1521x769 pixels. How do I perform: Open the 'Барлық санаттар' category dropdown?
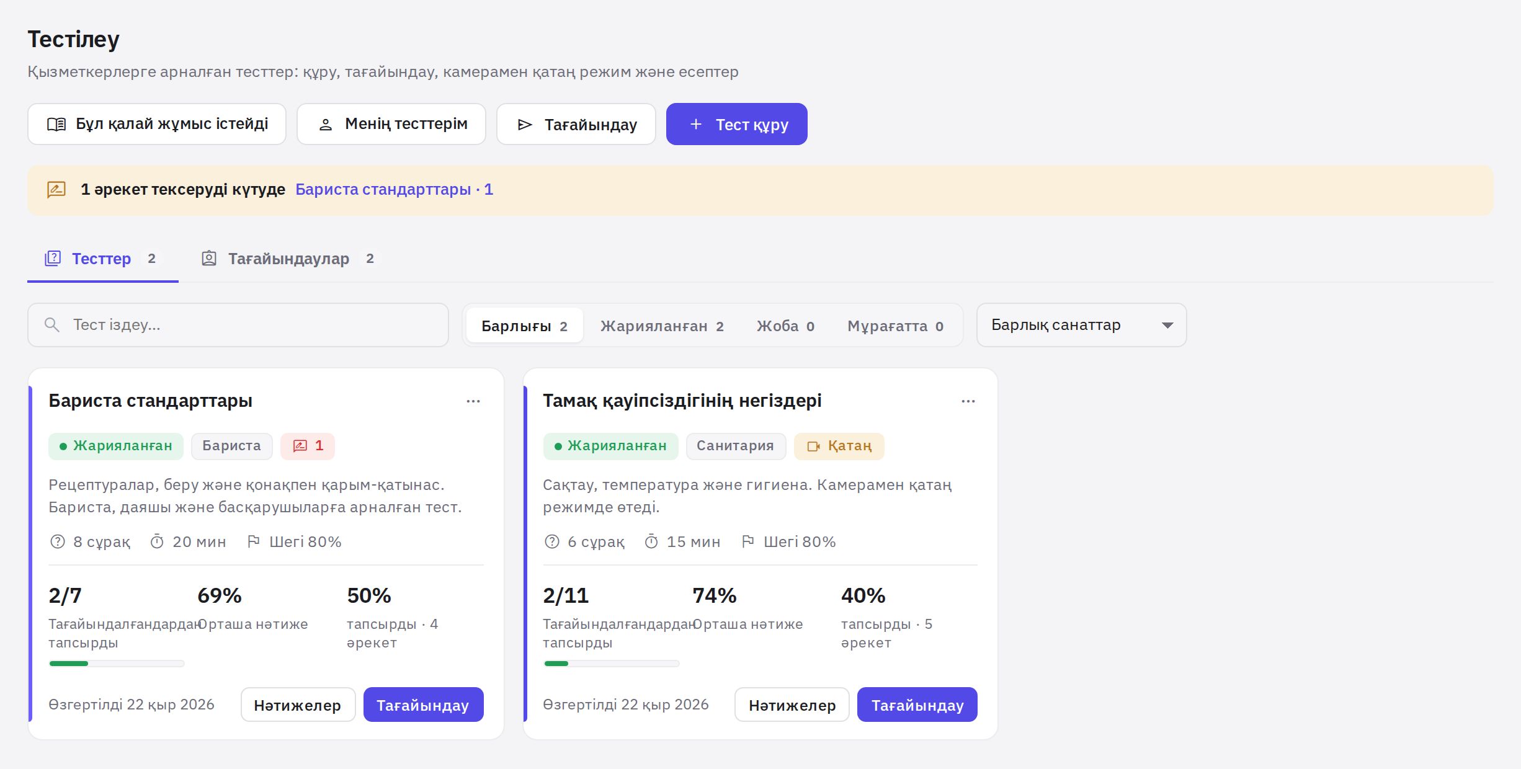click(1082, 325)
